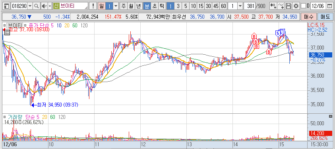Click the 최고 37,700 (09:00) annotation
Viewport: 335px width, 149px height.
[x=29, y=30]
